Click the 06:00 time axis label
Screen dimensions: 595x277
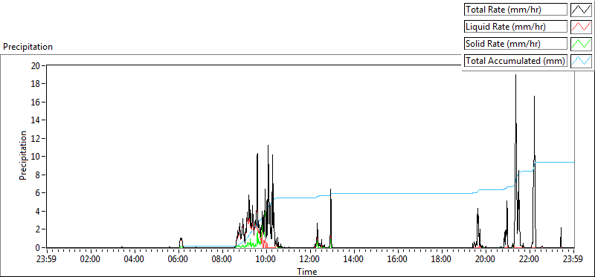(178, 260)
